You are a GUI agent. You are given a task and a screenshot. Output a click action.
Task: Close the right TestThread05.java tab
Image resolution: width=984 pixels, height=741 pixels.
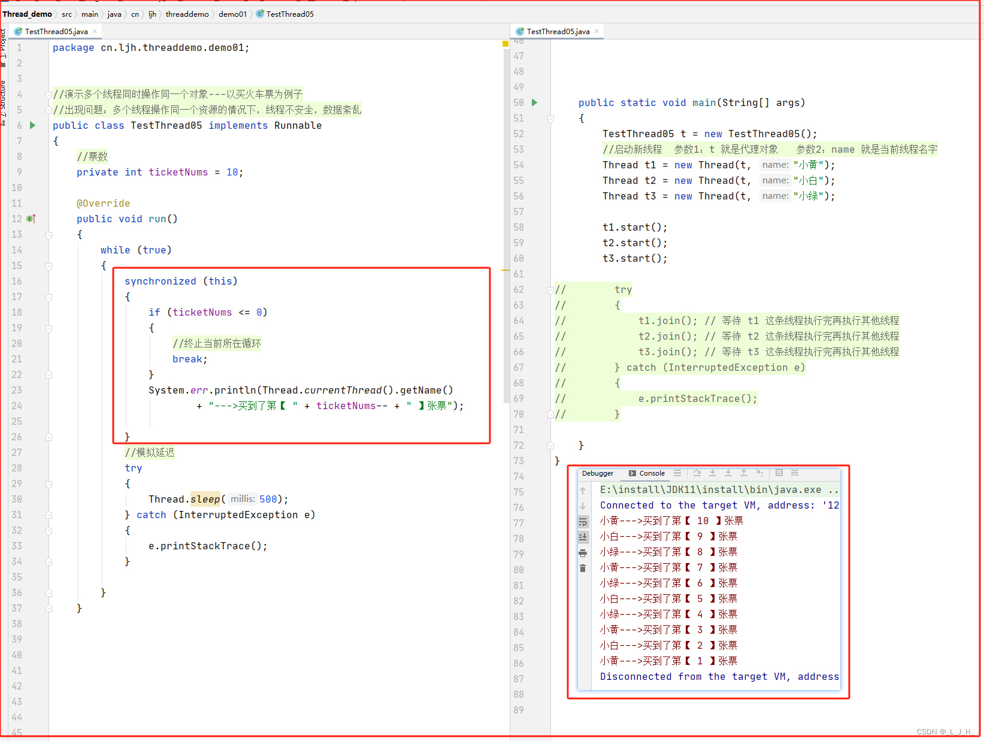click(x=597, y=31)
